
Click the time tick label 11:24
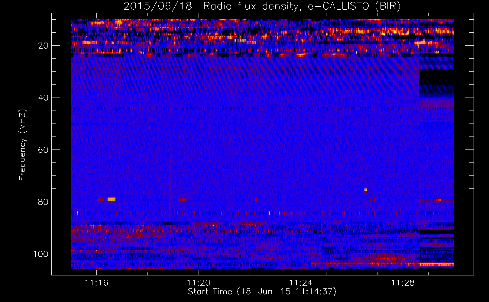pos(301,283)
